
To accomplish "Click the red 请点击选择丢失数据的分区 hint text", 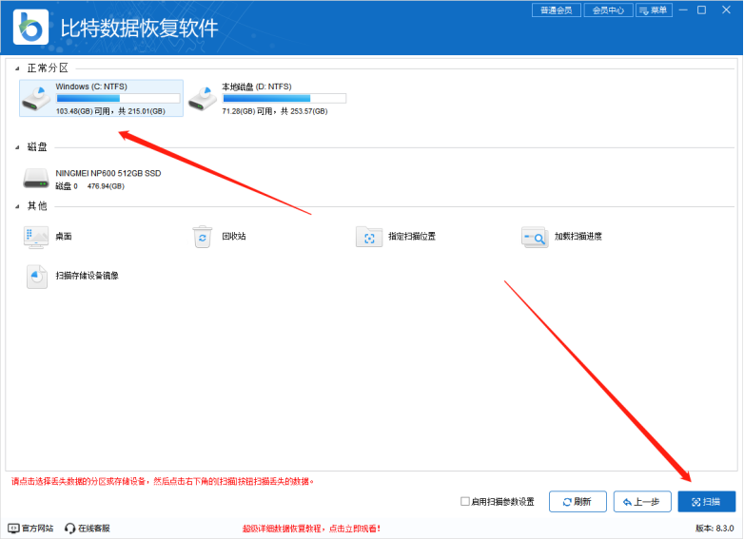I will coord(163,481).
